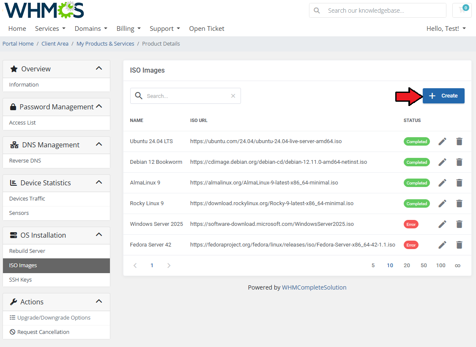The height and width of the screenshot is (347, 476).
Task: Go to previous page arrow
Action: tap(135, 266)
